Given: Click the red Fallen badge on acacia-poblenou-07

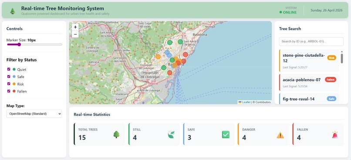Looking at the screenshot, I should pyautogui.click(x=331, y=79).
